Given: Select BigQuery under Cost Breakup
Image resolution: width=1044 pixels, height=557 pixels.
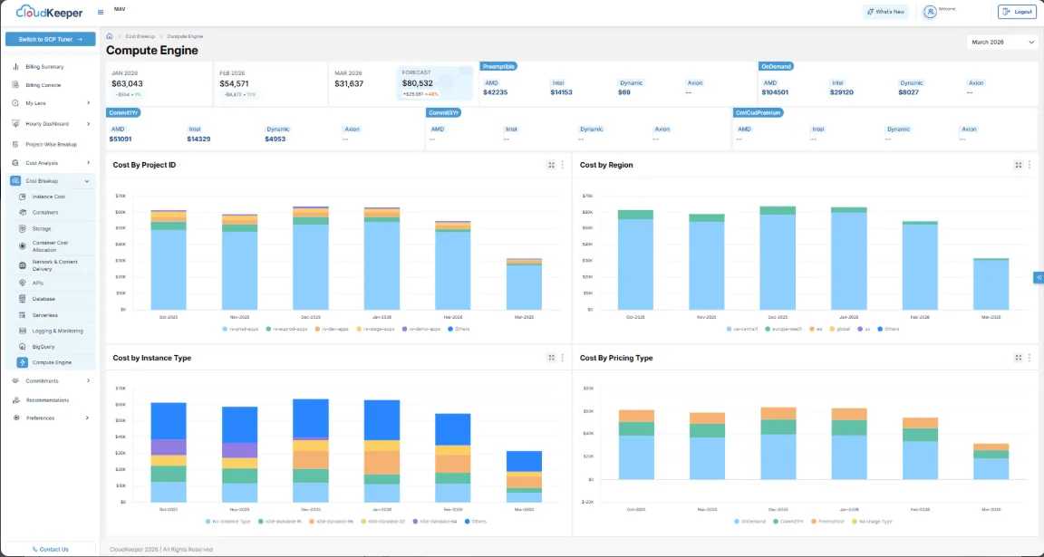Looking at the screenshot, I should click(43, 346).
